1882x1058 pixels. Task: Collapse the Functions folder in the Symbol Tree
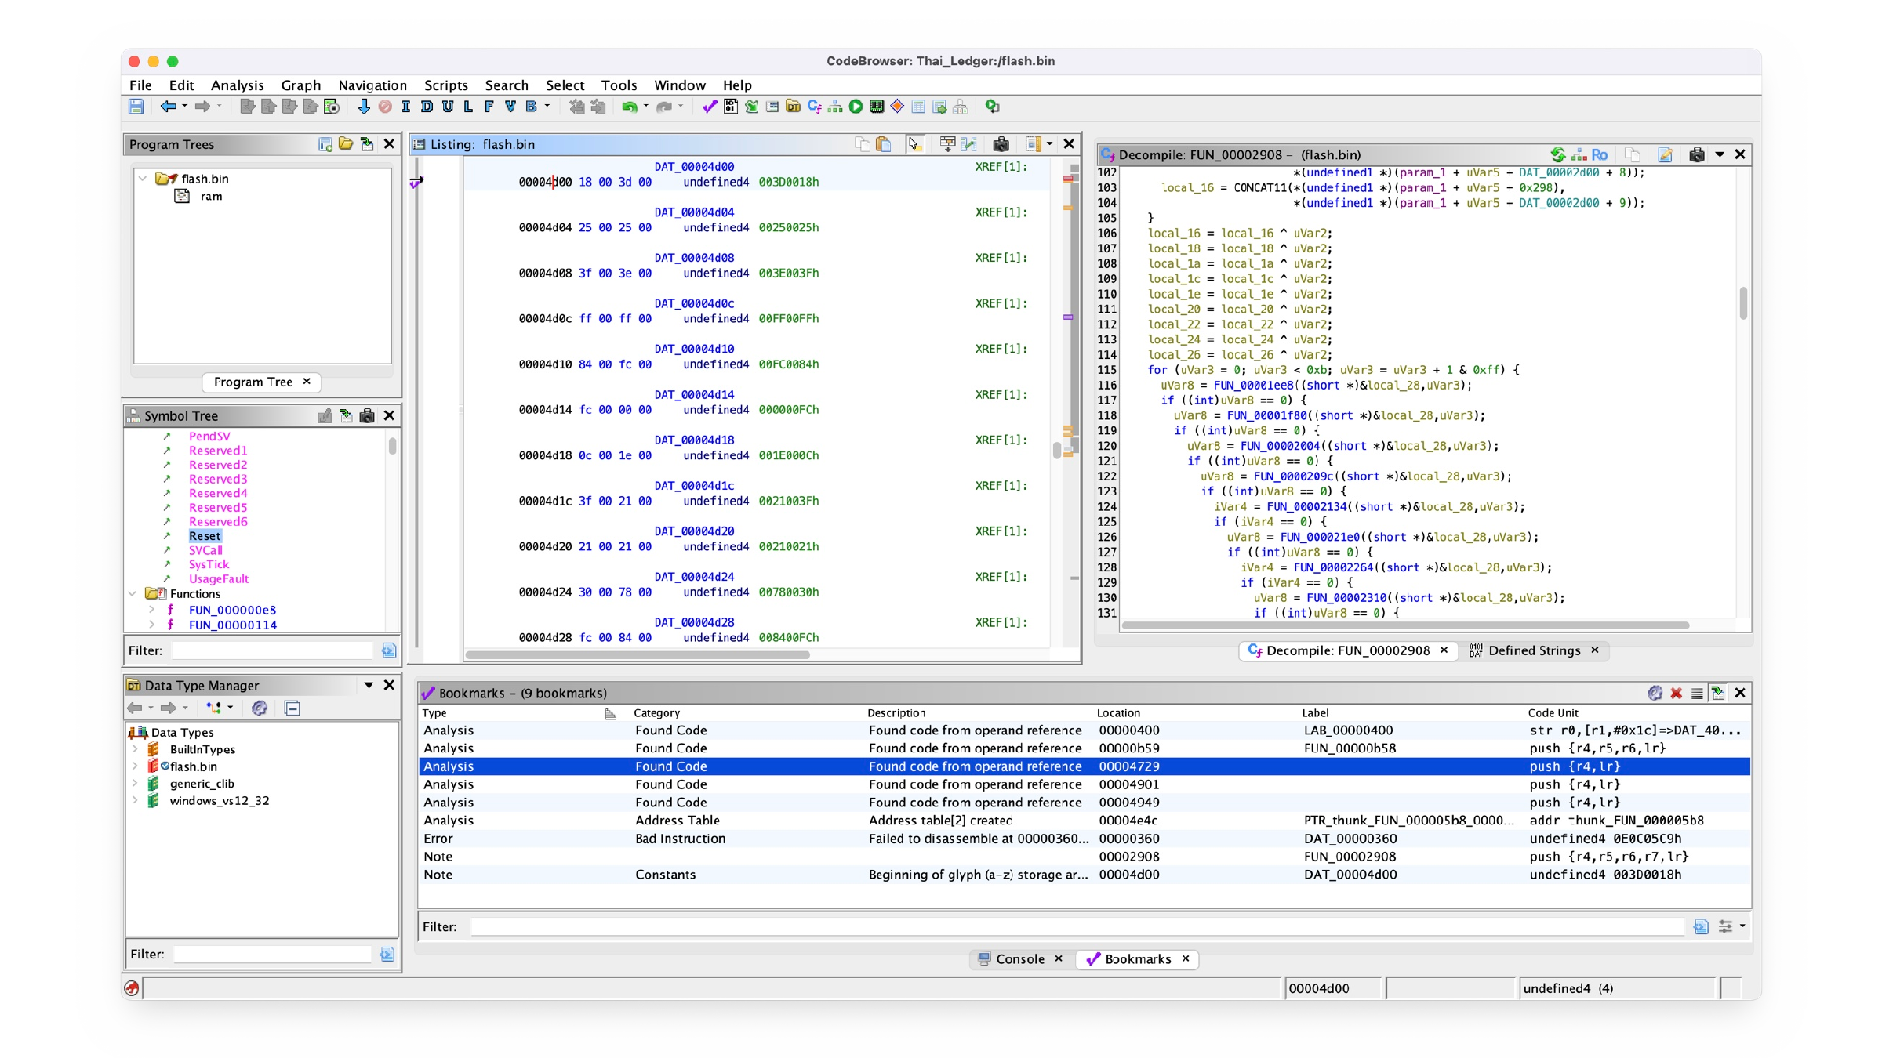[133, 594]
